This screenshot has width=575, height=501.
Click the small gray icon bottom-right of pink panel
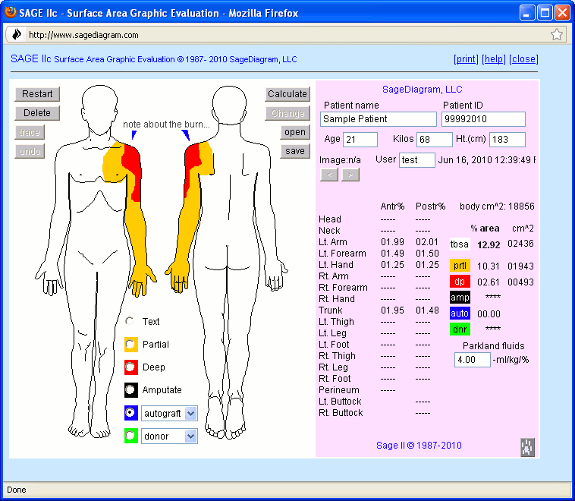[528, 447]
